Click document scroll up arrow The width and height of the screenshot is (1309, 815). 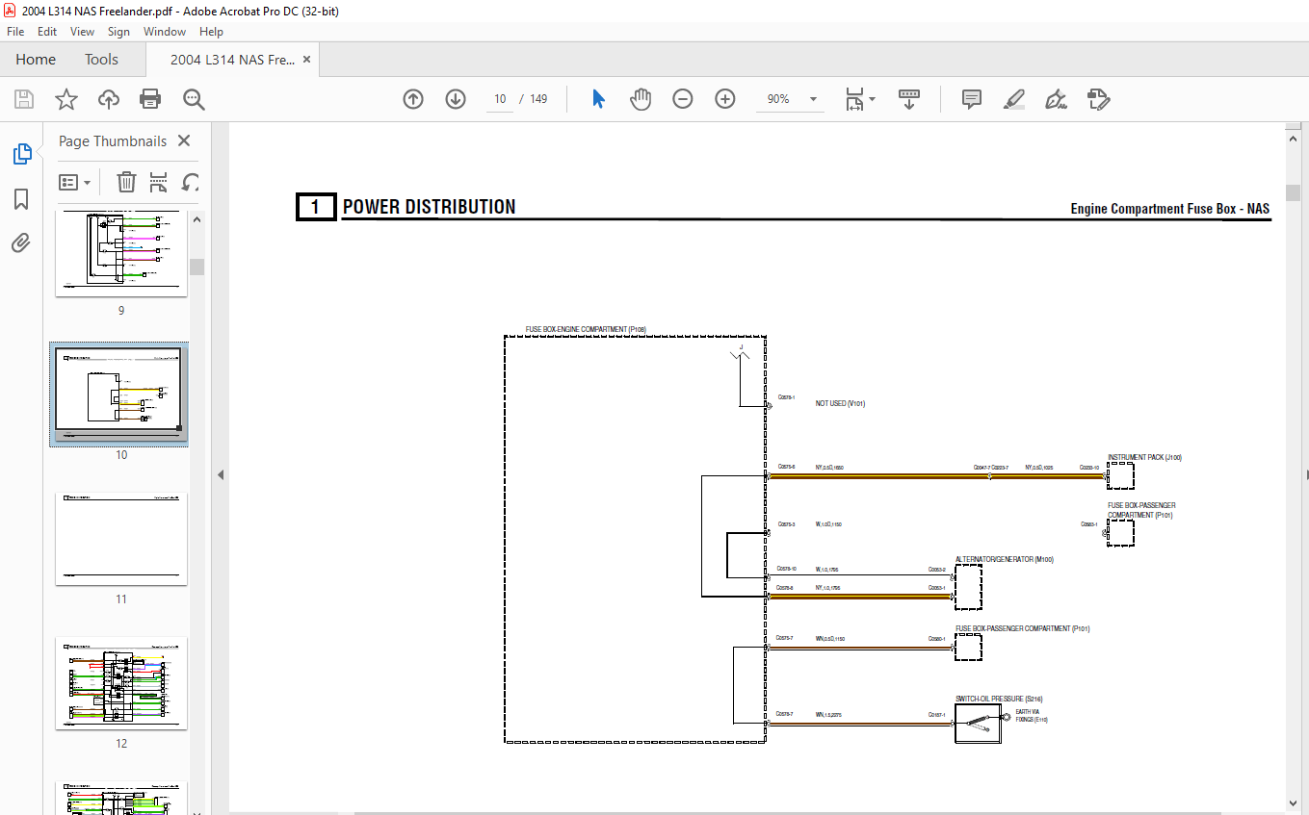(x=1293, y=139)
